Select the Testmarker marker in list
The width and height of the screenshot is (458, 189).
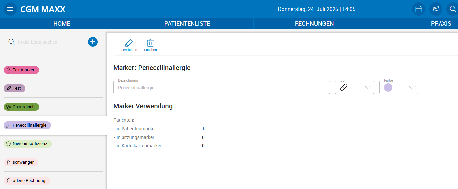pos(21,70)
